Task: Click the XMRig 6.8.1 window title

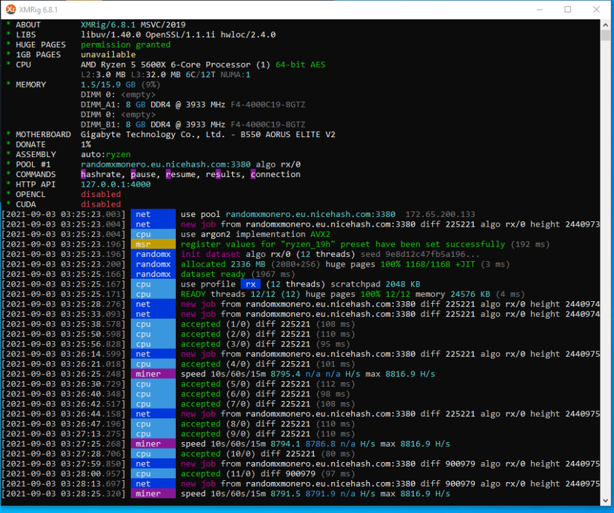Action: click(39, 10)
